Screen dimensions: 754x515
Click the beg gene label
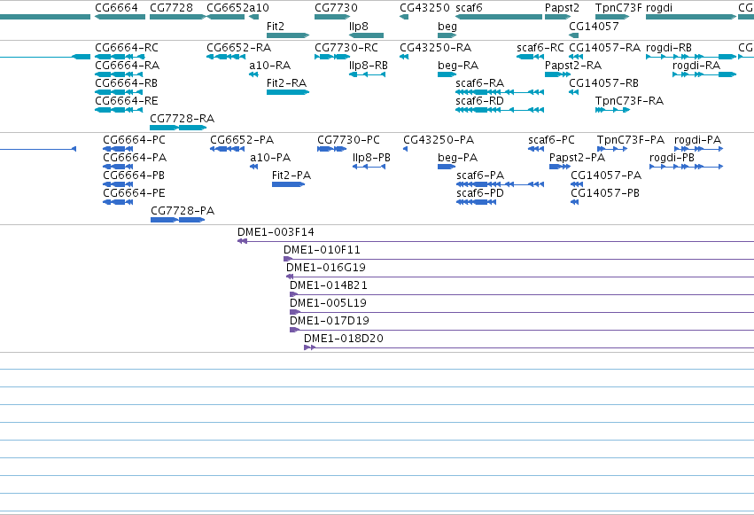(x=447, y=26)
